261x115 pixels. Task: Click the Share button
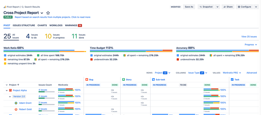(228, 7)
